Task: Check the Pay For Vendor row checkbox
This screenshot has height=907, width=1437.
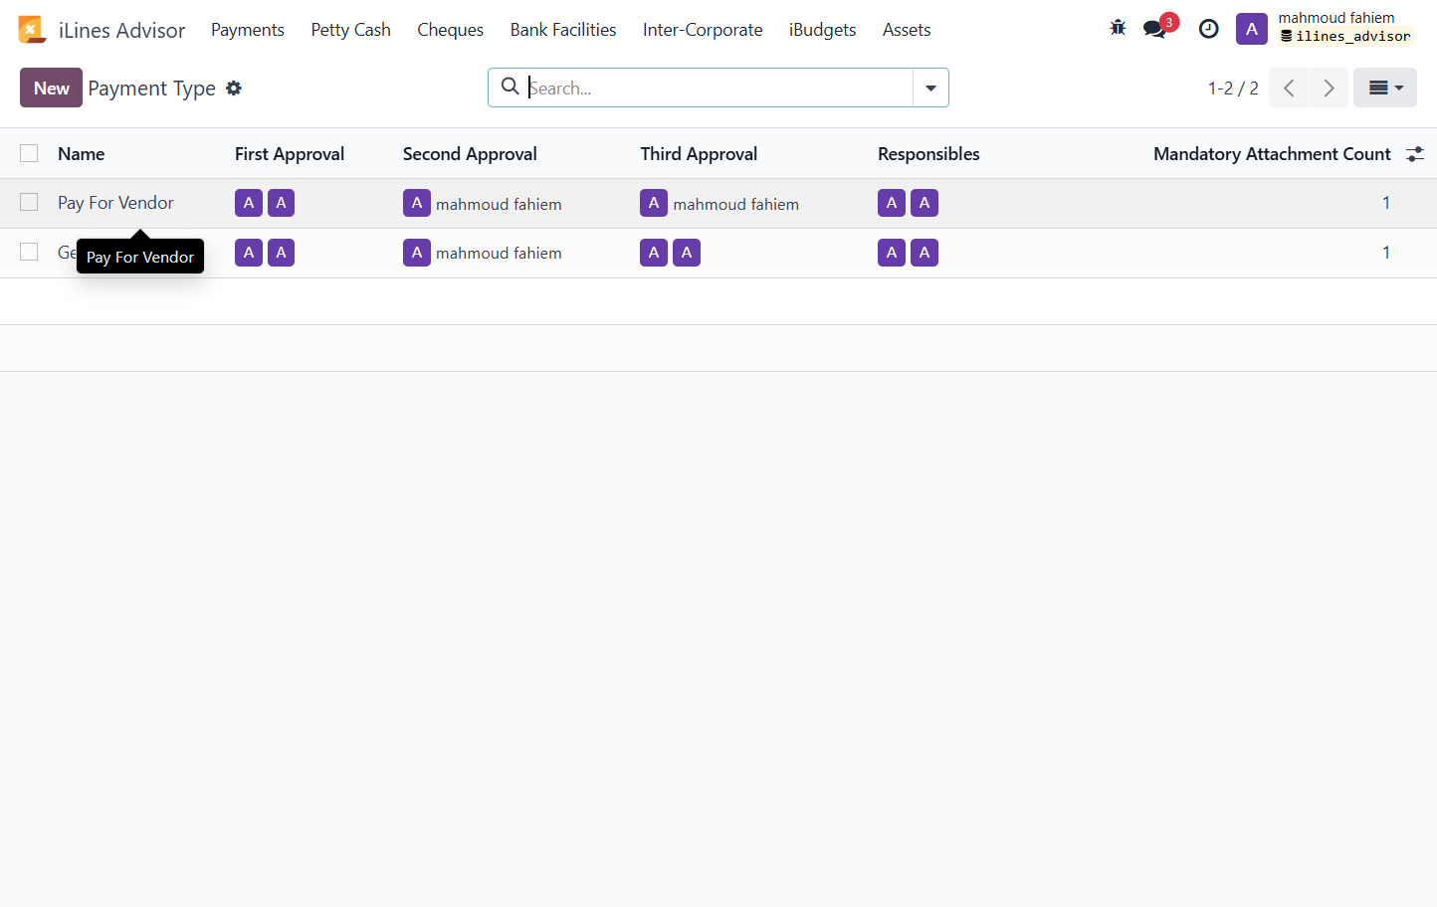Action: click(29, 202)
